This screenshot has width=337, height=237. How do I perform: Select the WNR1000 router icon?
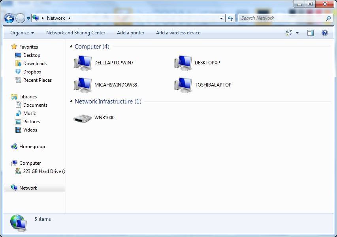[83, 118]
